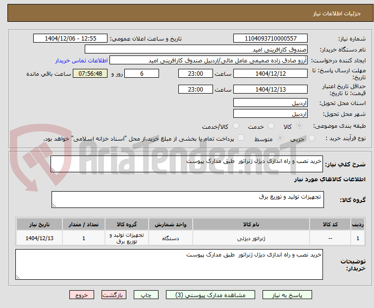This screenshot has height=308, width=374.
Task: Click the شهر محل تحویل field
Action: point(270,114)
